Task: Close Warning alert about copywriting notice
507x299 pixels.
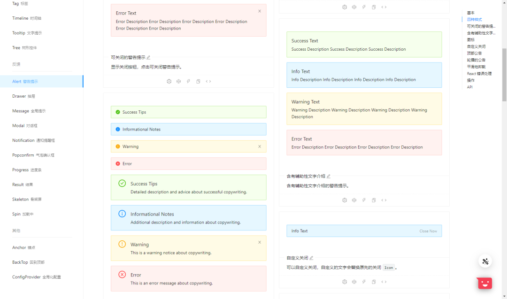Action: pyautogui.click(x=260, y=242)
